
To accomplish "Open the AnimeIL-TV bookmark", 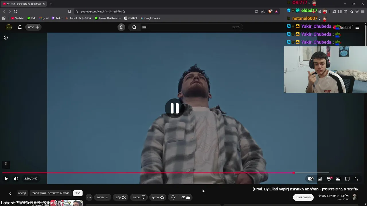I will coord(78,18).
